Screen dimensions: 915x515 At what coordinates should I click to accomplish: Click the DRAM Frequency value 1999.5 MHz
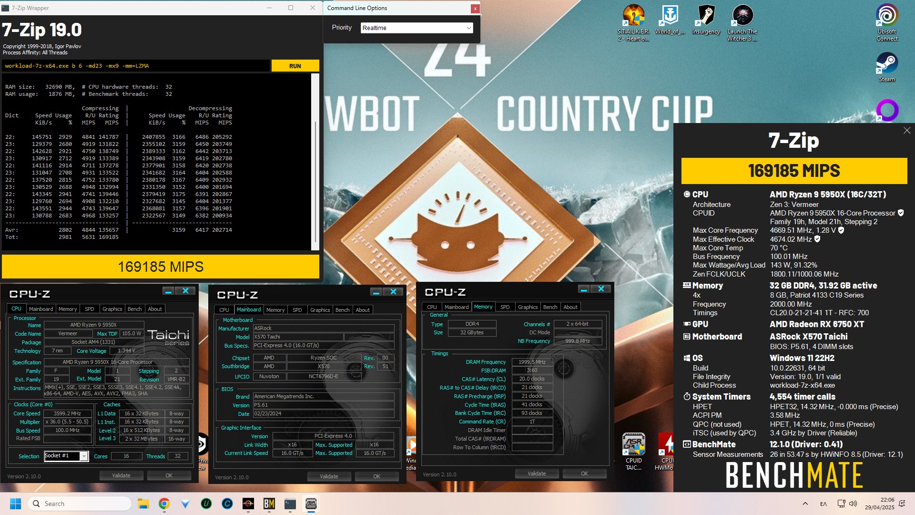(532, 362)
